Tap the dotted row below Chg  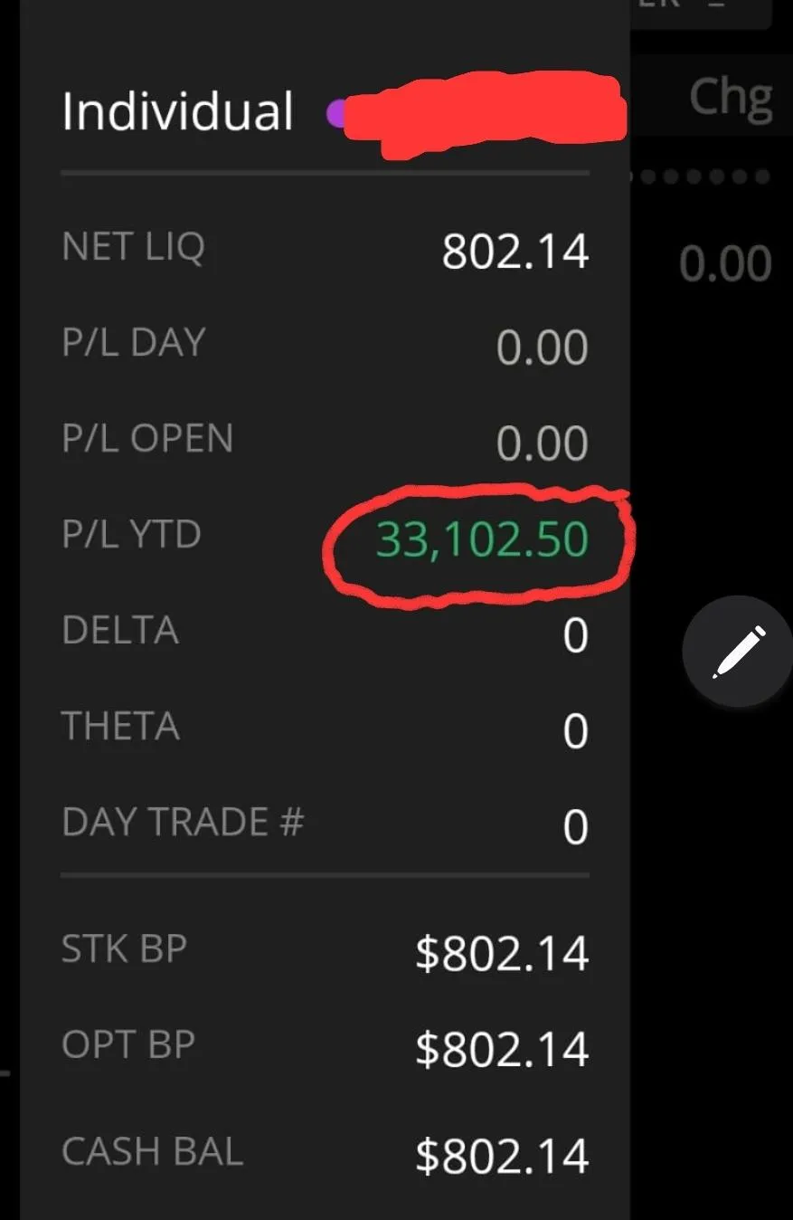pyautogui.click(x=702, y=176)
